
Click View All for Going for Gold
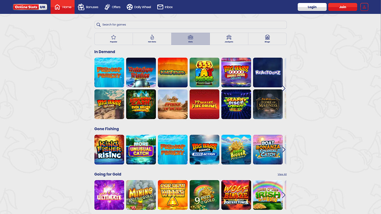(x=282, y=174)
